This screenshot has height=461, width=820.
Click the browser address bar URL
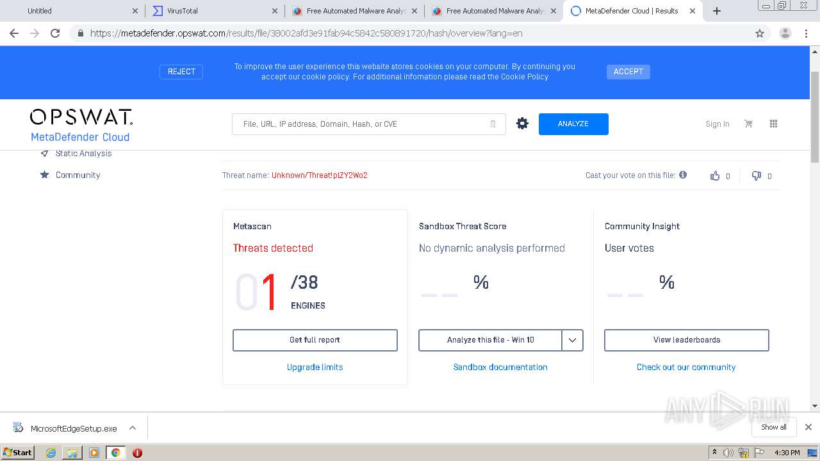pyautogui.click(x=306, y=33)
